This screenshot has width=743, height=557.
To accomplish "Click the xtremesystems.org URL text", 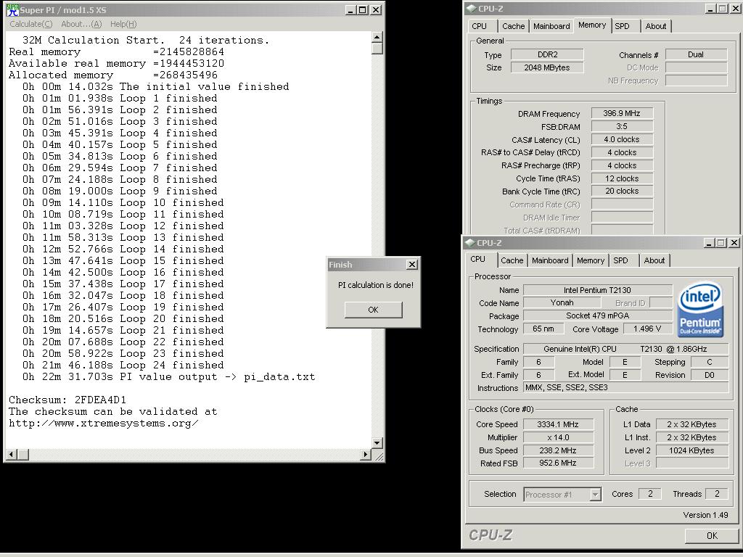I will (x=103, y=423).
